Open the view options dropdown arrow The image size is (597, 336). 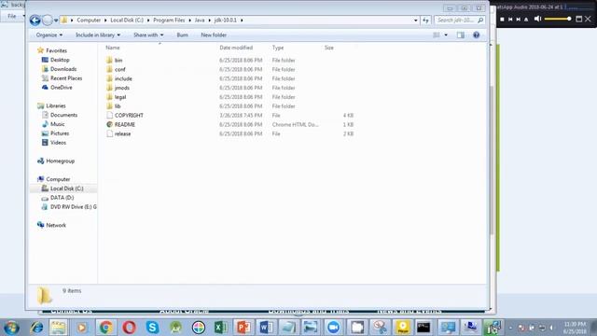(x=446, y=35)
